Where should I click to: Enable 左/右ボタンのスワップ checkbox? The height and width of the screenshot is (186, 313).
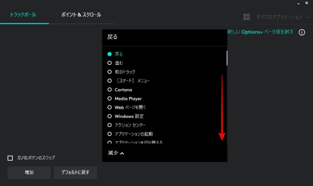pyautogui.click(x=11, y=158)
